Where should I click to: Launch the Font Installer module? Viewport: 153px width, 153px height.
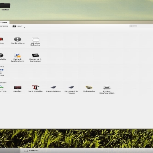pos(35,88)
